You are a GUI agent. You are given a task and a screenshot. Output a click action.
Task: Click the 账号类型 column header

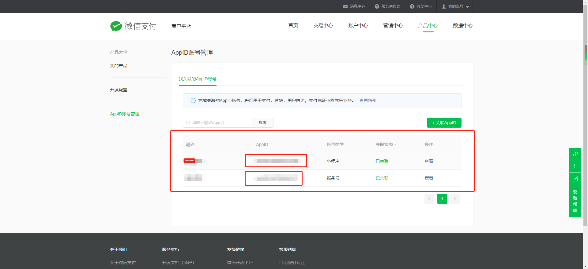(x=335, y=144)
